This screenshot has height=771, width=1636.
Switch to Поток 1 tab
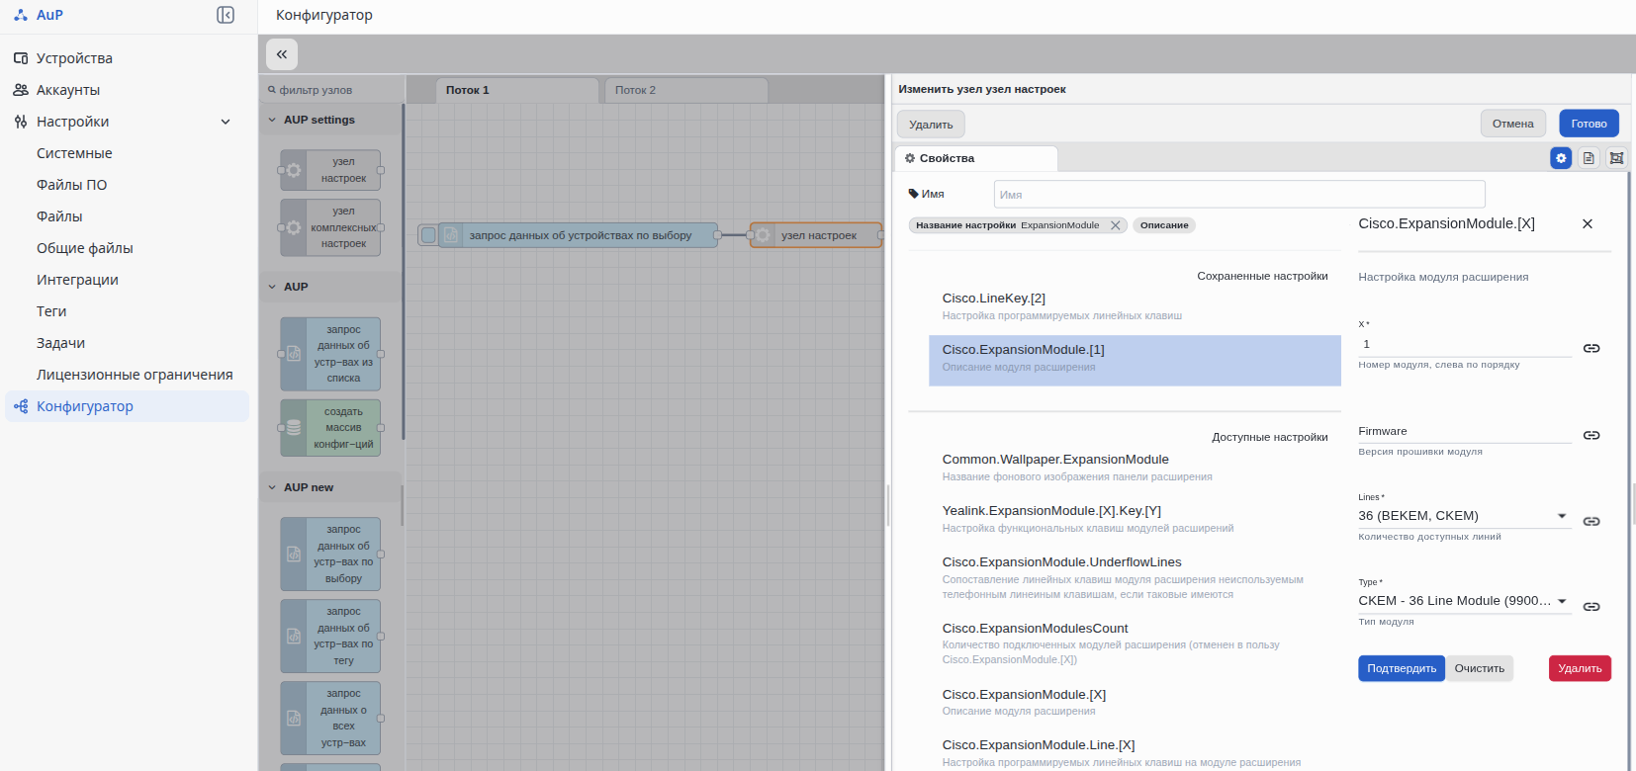pos(517,90)
